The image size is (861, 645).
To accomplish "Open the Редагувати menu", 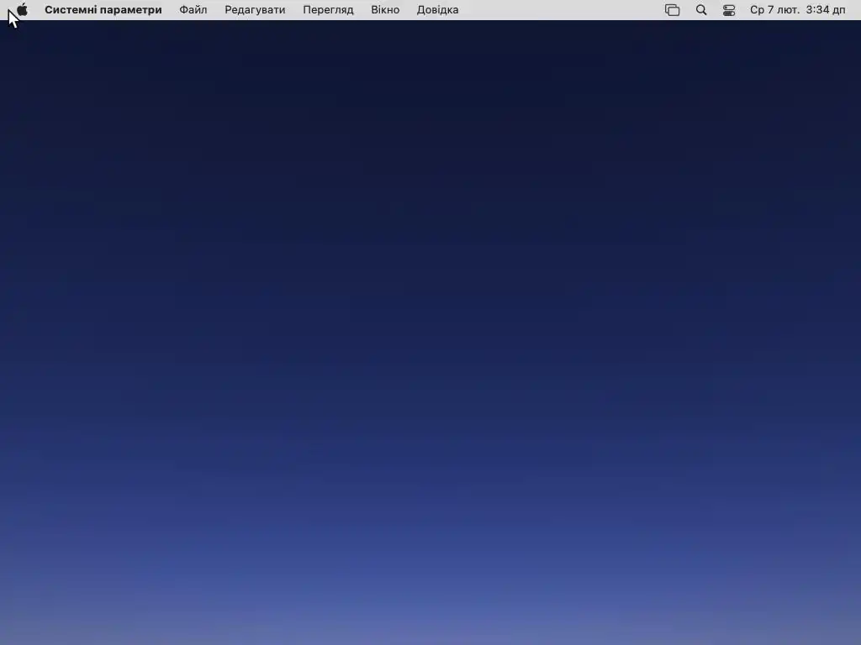I will (255, 10).
